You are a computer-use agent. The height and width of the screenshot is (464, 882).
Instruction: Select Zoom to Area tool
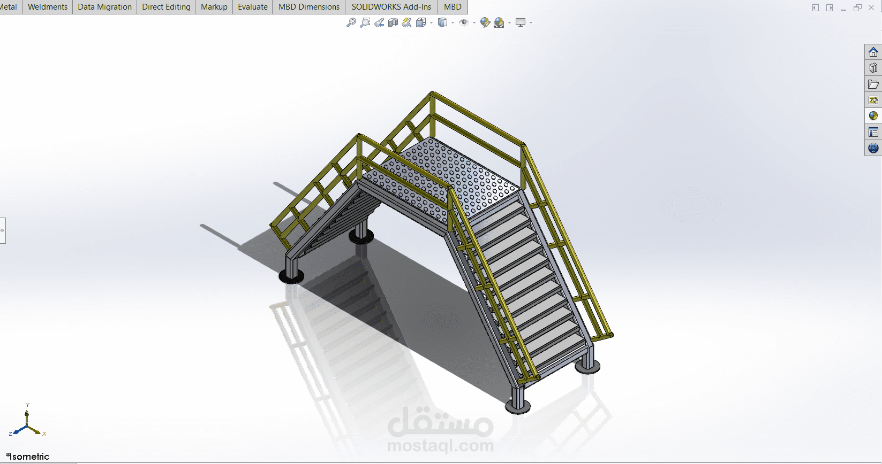[x=365, y=22]
